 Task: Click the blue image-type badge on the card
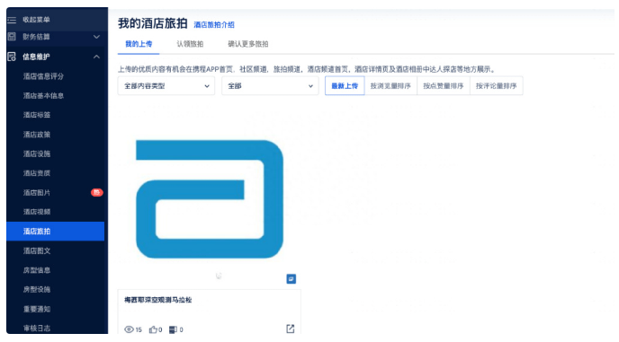coord(291,279)
